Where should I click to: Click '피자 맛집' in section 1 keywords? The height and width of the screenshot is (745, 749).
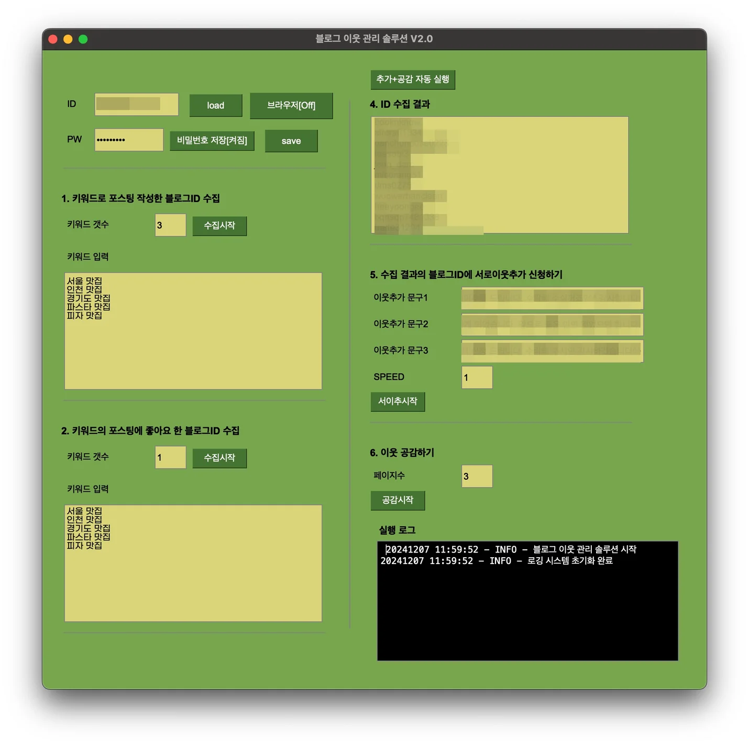[84, 315]
